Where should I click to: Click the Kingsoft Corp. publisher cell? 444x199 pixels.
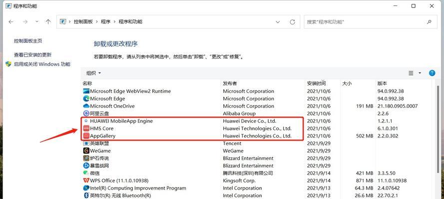point(239,181)
